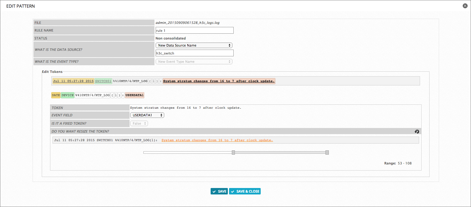Click the DEVICE field tag
Viewport: 471px width, 207px height.
pyautogui.click(x=68, y=95)
